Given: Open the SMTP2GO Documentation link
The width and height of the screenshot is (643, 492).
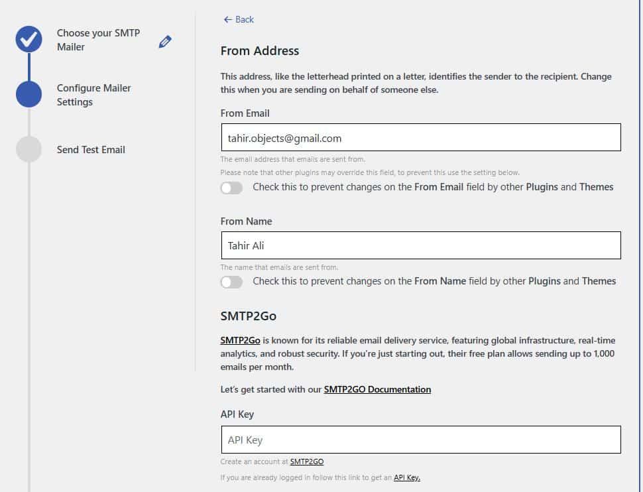Looking at the screenshot, I should 377,389.
